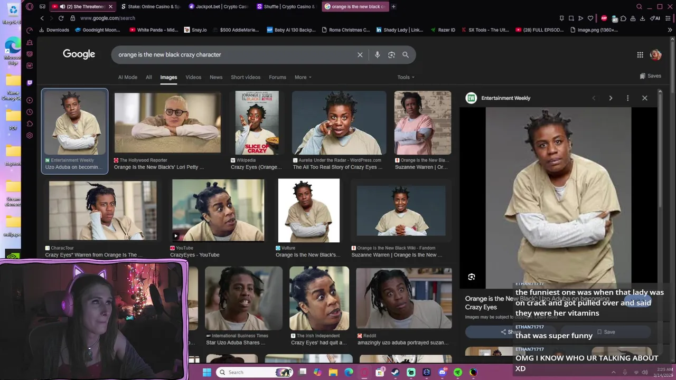676x380 pixels.
Task: Open the Downloads bookmark
Action: point(54,30)
